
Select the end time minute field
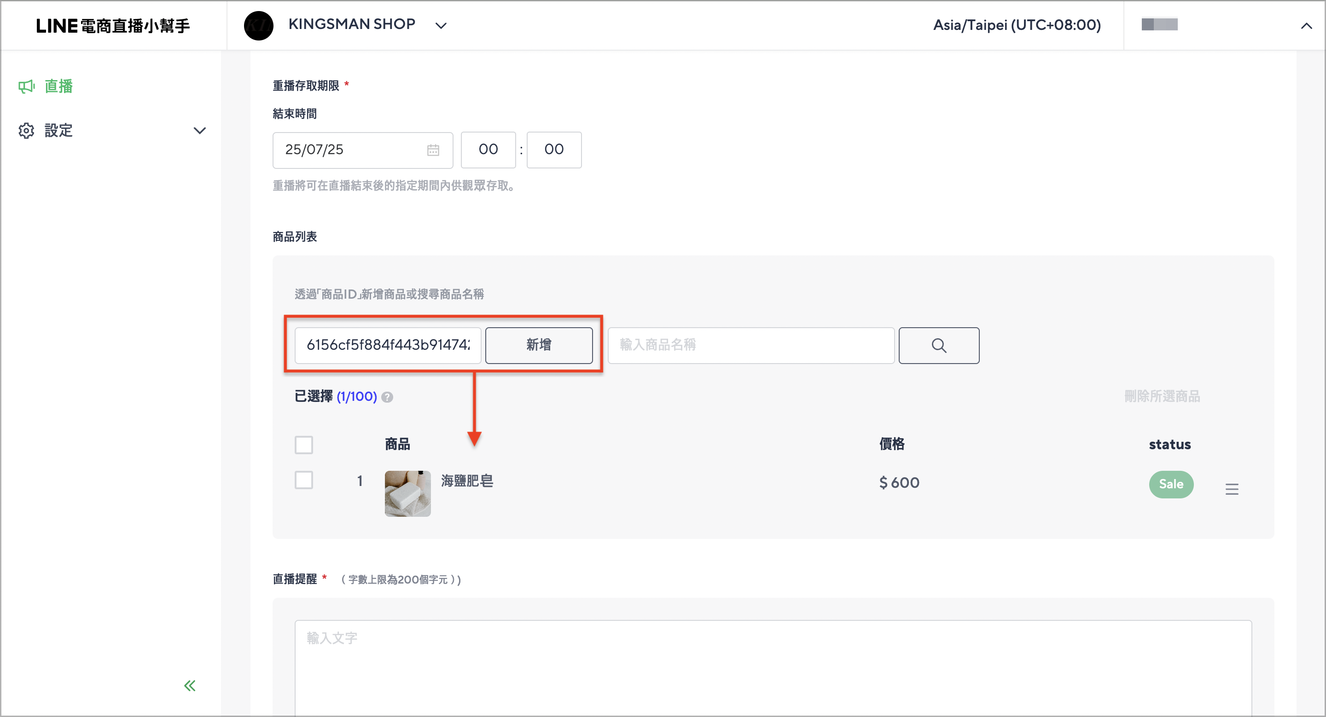[554, 150]
